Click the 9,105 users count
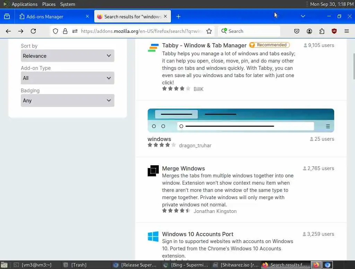 click(x=319, y=45)
